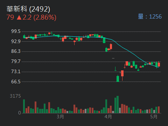Click the first green volume bar at left
The image size is (168, 126).
pos(24,106)
